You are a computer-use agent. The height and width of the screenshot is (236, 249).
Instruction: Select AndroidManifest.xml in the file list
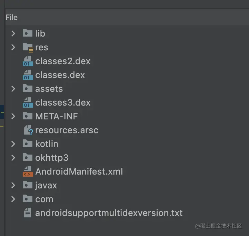point(79,171)
